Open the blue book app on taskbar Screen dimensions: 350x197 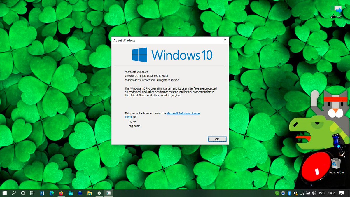point(80,193)
